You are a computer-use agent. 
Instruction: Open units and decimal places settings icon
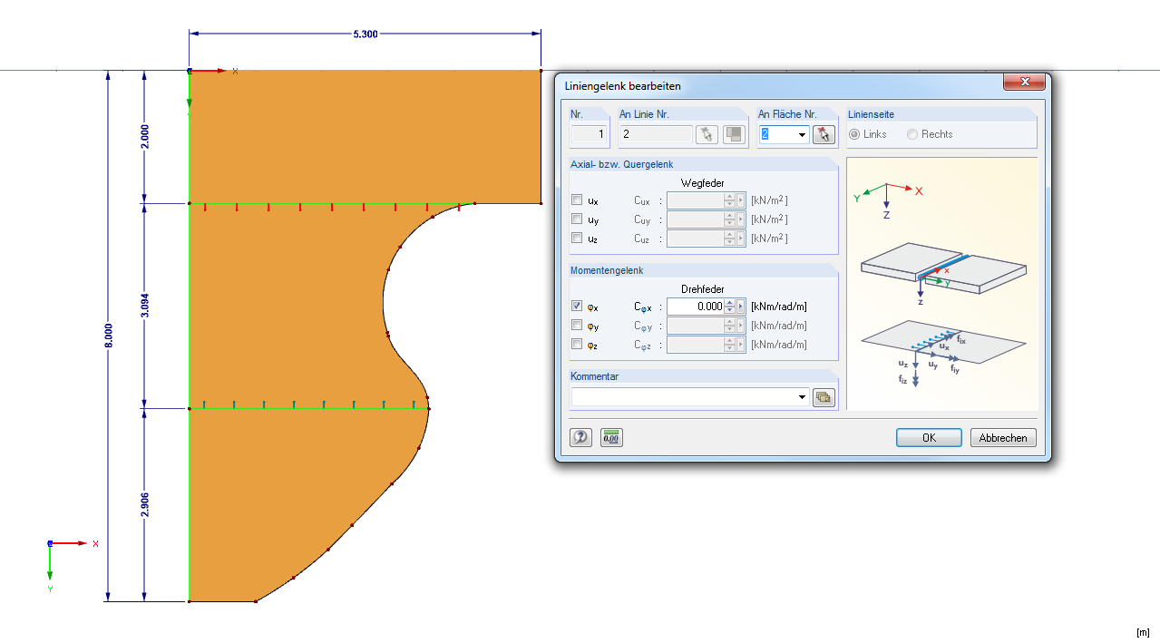[609, 437]
